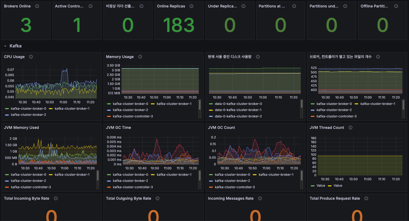Open the JVM Thread Count info icon
Viewport: 409px width, 221px height.
point(351,128)
